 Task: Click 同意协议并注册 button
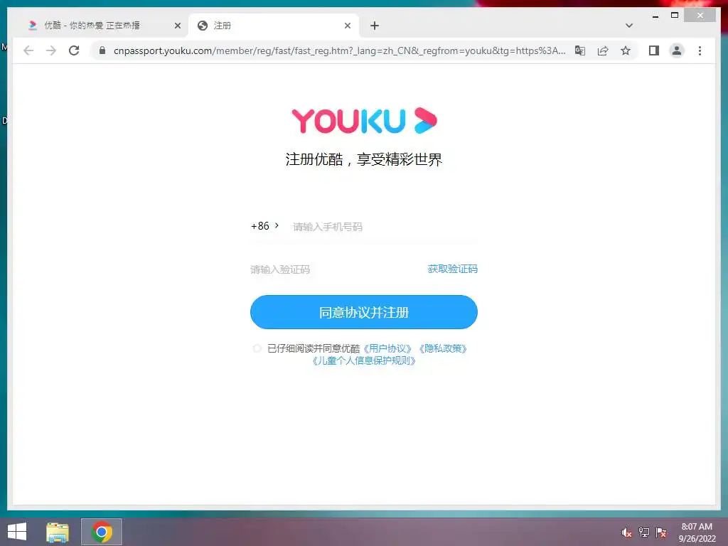[363, 312]
